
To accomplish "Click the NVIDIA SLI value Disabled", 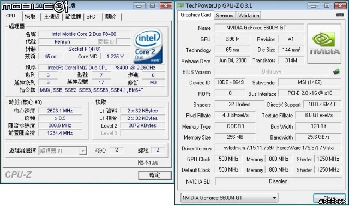I will point(278,181).
